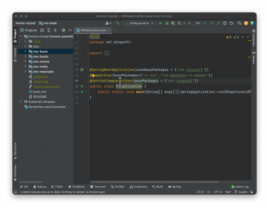The height and width of the screenshot is (207, 269).
Task: Open the MSApplication run configuration dropdown
Action: click(139, 23)
